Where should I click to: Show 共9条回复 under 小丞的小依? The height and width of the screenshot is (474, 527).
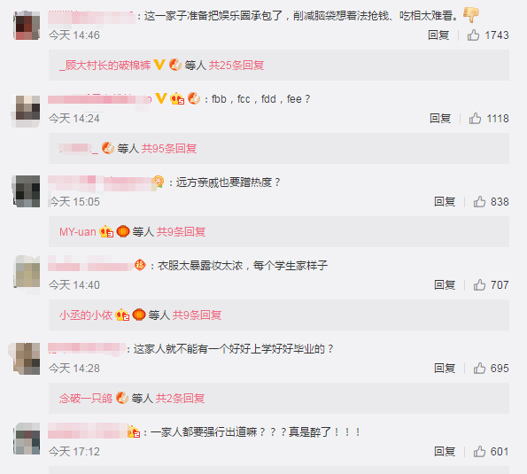tap(197, 315)
